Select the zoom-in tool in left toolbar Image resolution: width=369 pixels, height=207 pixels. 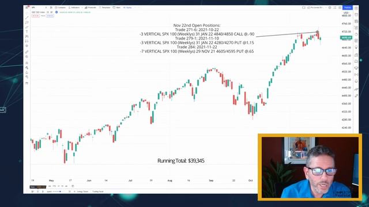pos(27,56)
